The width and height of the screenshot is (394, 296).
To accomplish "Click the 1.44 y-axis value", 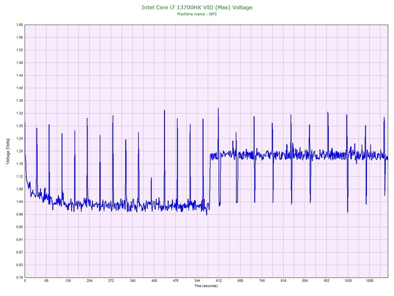I will [x=19, y=75].
